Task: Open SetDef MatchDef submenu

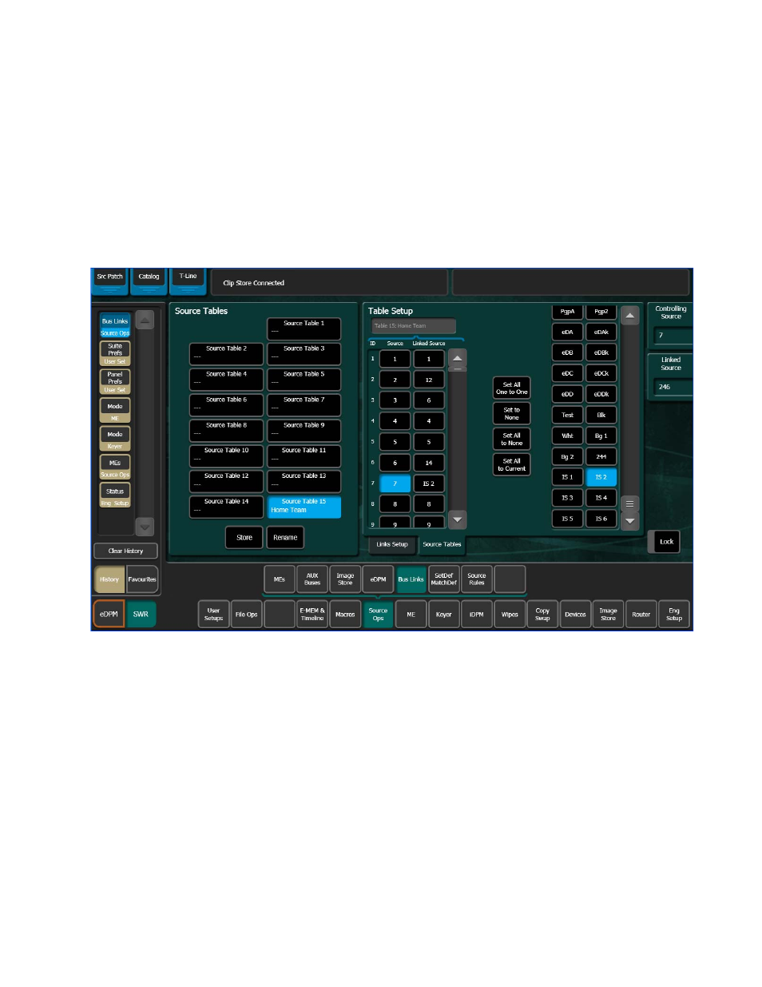Action: (444, 579)
